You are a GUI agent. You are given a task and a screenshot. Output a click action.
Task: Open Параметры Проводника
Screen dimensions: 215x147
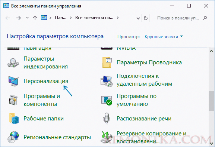click(x=149, y=62)
